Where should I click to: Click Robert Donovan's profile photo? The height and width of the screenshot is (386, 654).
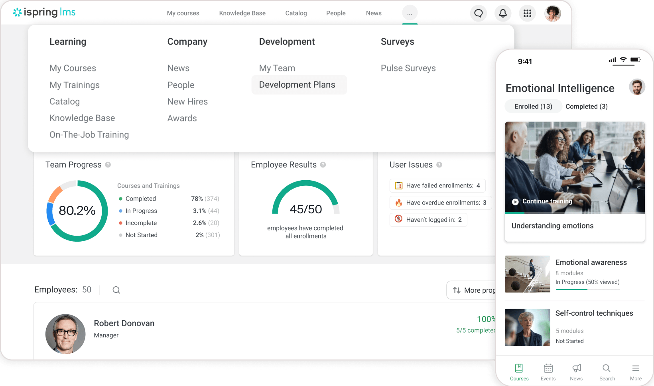point(65,334)
